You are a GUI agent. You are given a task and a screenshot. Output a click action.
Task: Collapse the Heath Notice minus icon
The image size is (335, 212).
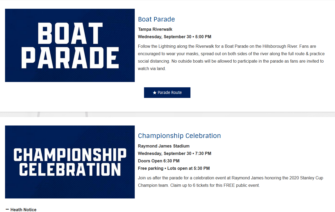tap(7, 210)
